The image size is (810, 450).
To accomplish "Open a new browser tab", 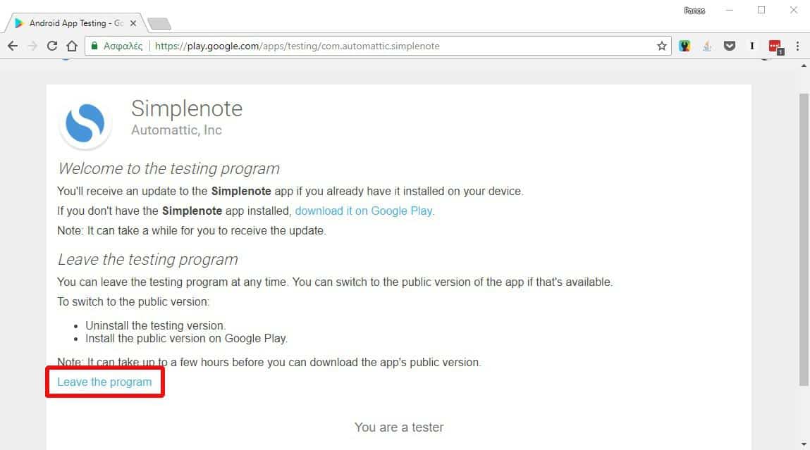I will 159,23.
